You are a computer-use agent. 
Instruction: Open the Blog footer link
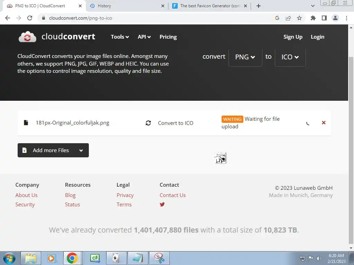70,195
